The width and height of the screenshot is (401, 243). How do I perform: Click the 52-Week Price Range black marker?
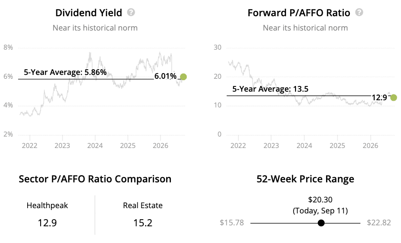pyautogui.click(x=321, y=223)
